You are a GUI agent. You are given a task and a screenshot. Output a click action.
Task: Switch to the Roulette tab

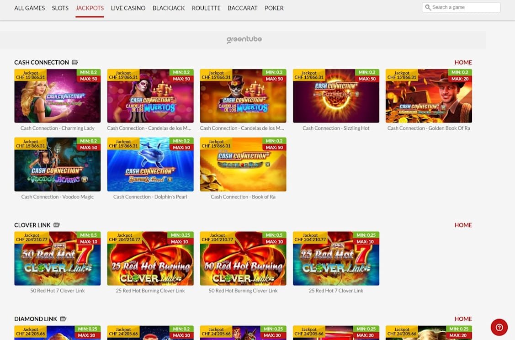206,8
